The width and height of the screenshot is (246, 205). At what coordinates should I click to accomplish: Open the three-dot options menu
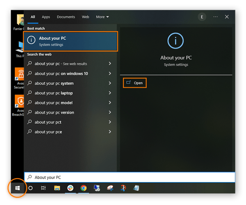(215, 17)
